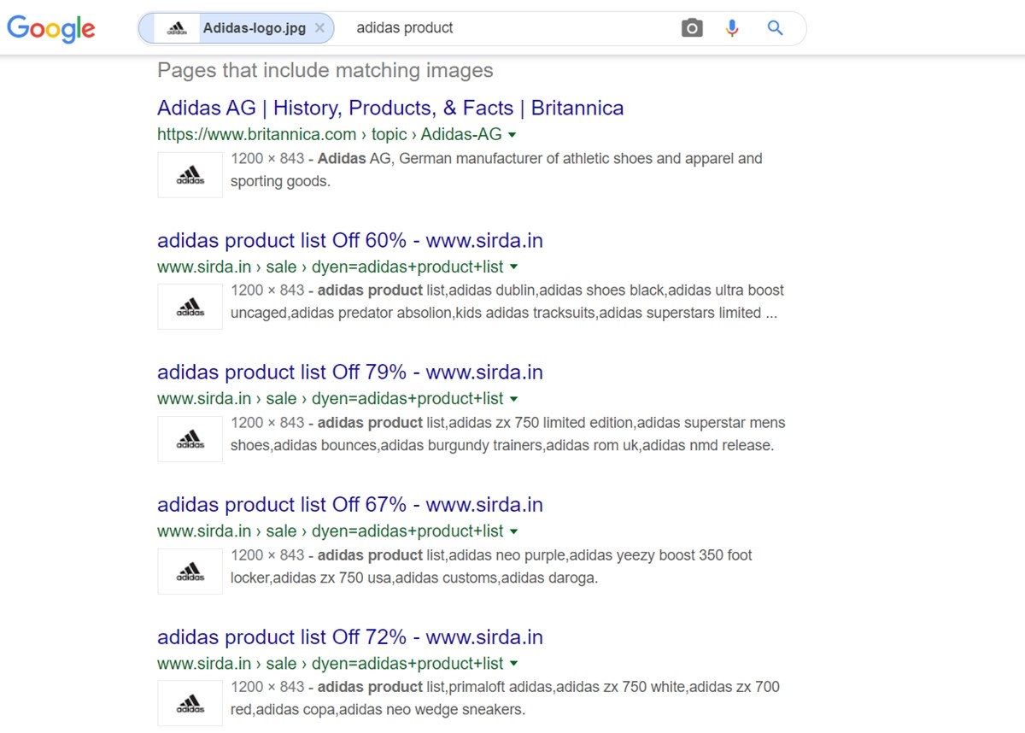
Task: Open Adidas AG Britannica result link
Action: click(x=390, y=108)
